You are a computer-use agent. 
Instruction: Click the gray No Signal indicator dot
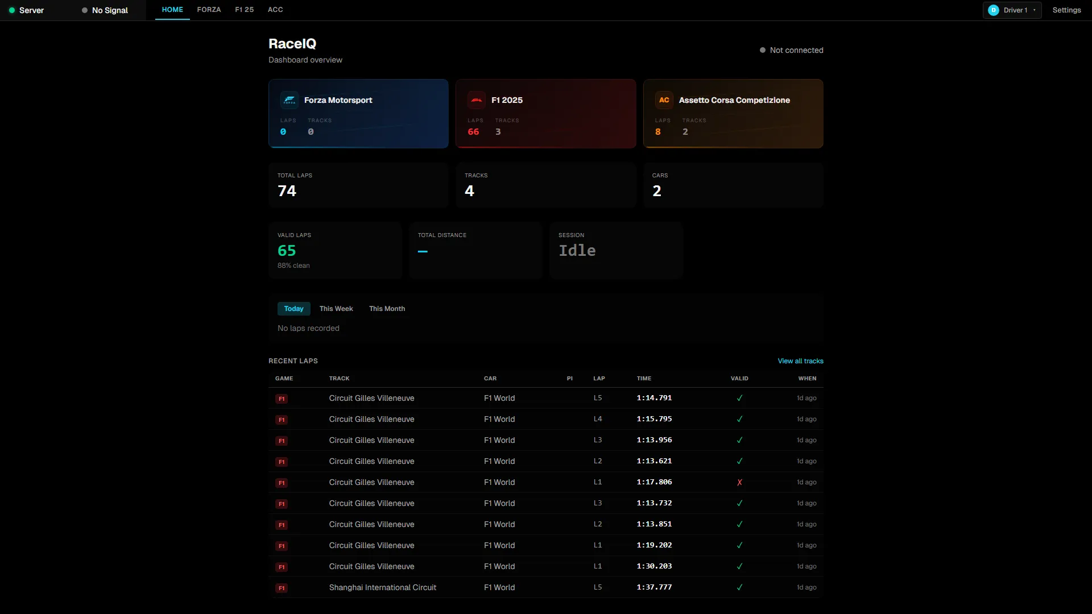coord(85,10)
